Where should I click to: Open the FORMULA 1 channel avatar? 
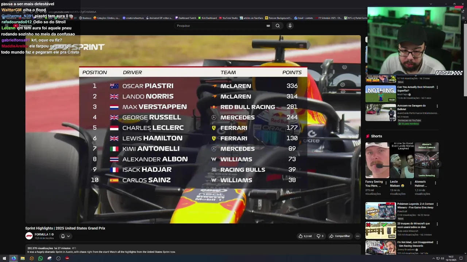(29, 236)
